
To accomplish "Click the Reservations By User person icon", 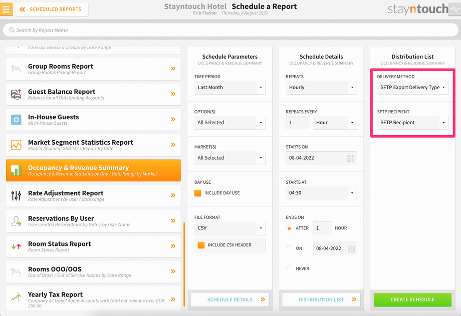I will (16, 221).
